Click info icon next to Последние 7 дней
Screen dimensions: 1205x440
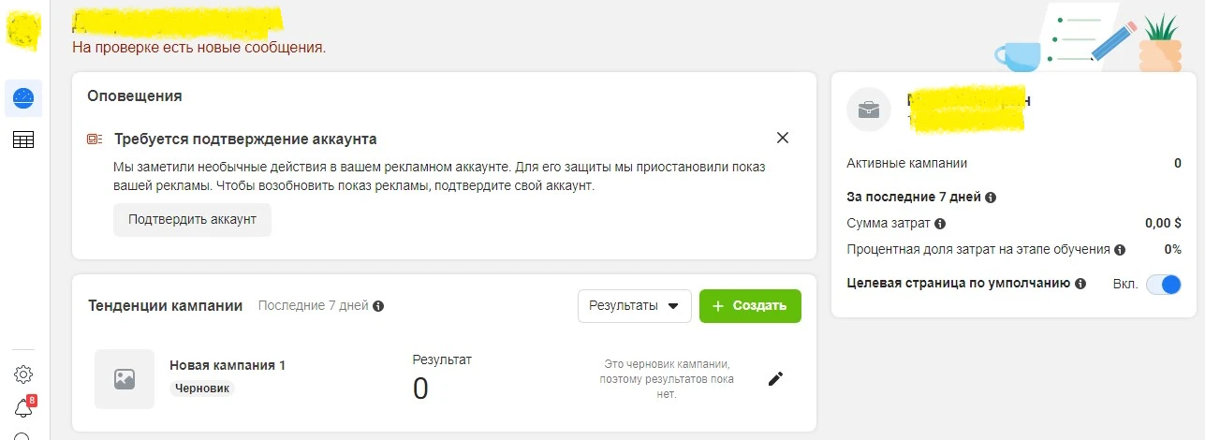[378, 306]
